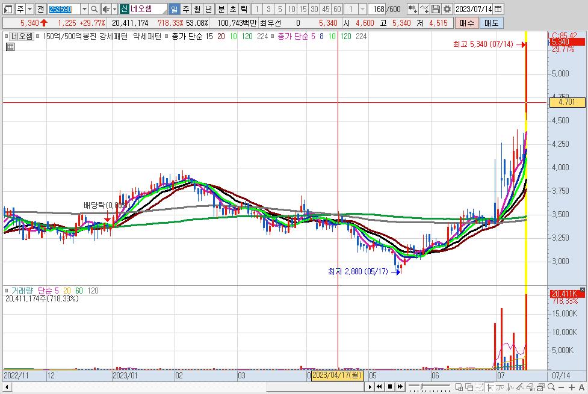Choose the 15 interval button

coord(303,8)
